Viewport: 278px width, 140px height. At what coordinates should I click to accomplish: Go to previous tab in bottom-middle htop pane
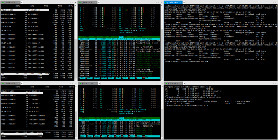point(157,83)
